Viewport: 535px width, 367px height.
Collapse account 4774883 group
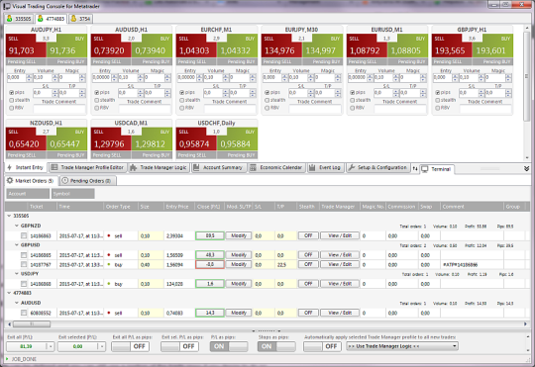point(9,293)
